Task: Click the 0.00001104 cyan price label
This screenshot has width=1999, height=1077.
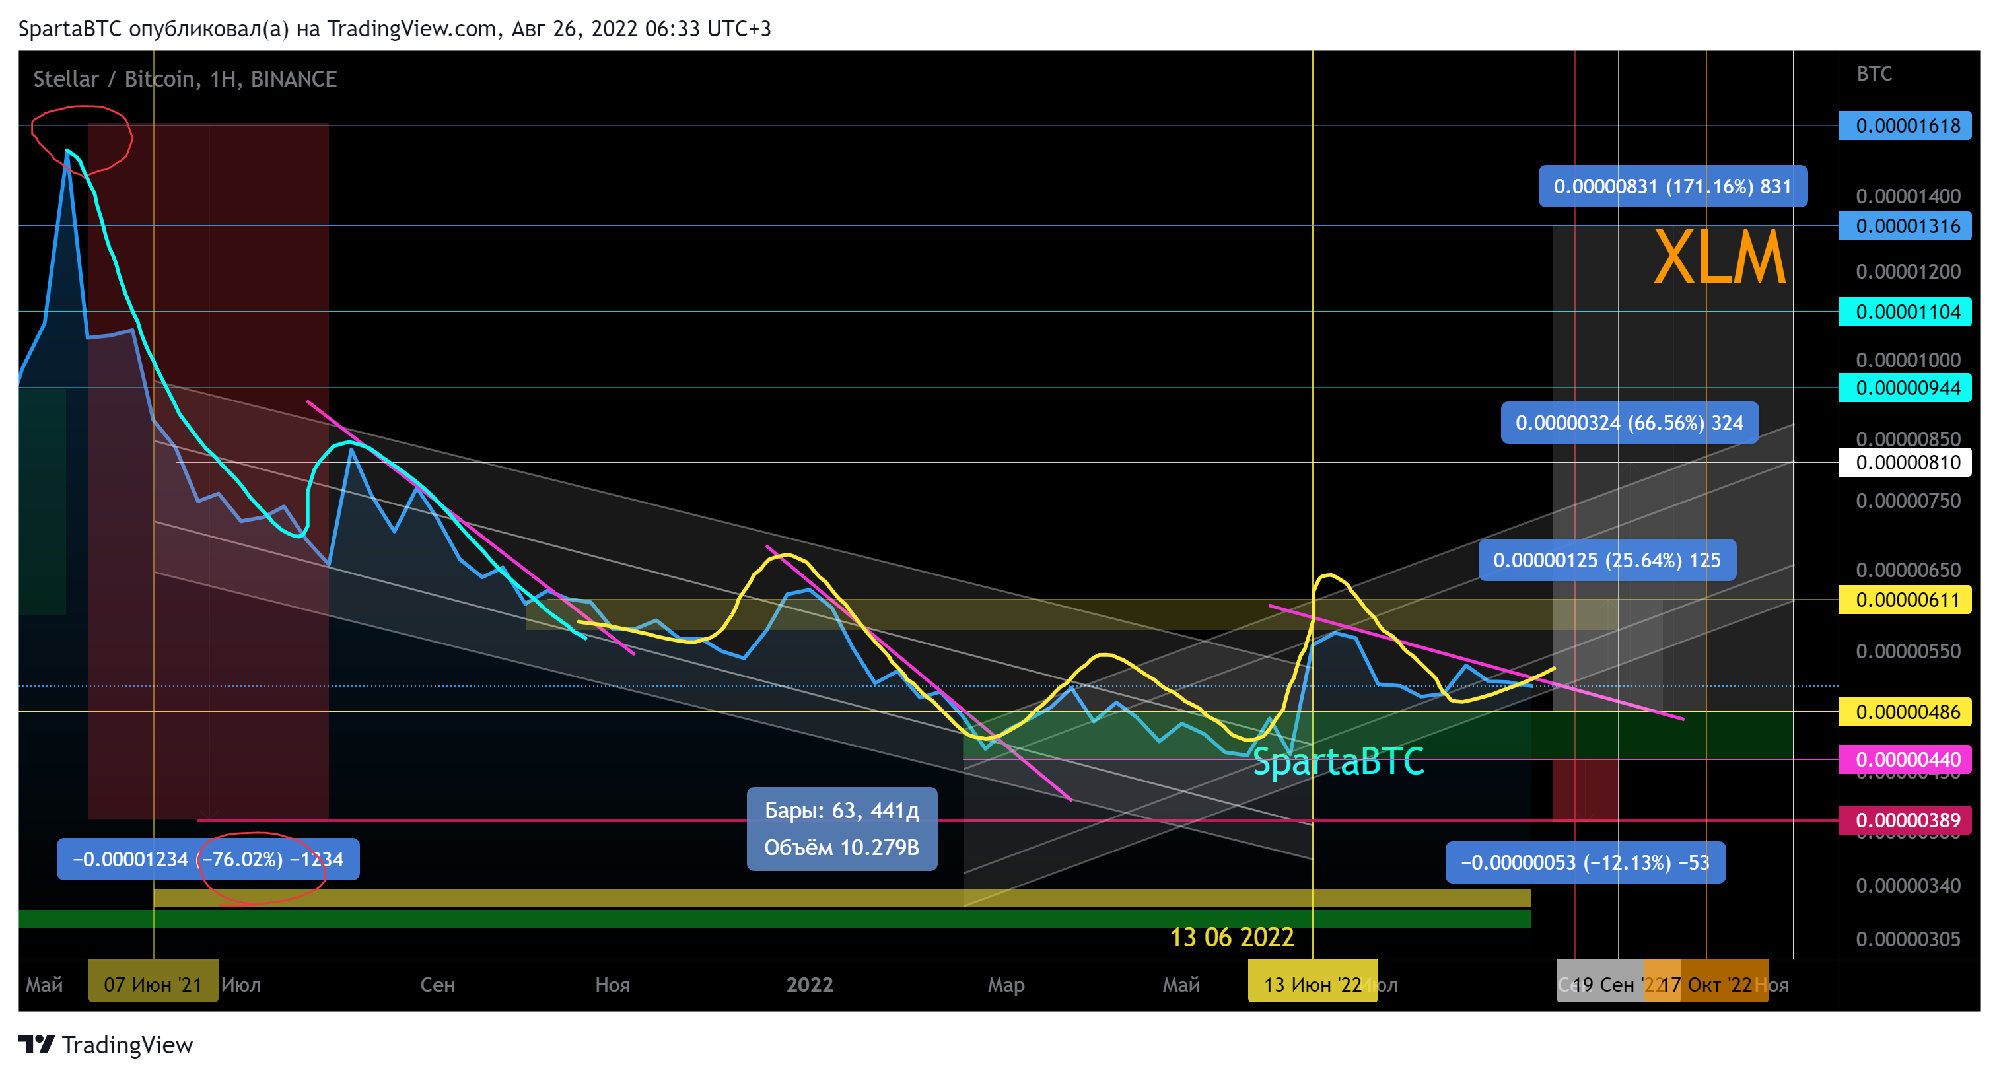Action: (x=1905, y=312)
